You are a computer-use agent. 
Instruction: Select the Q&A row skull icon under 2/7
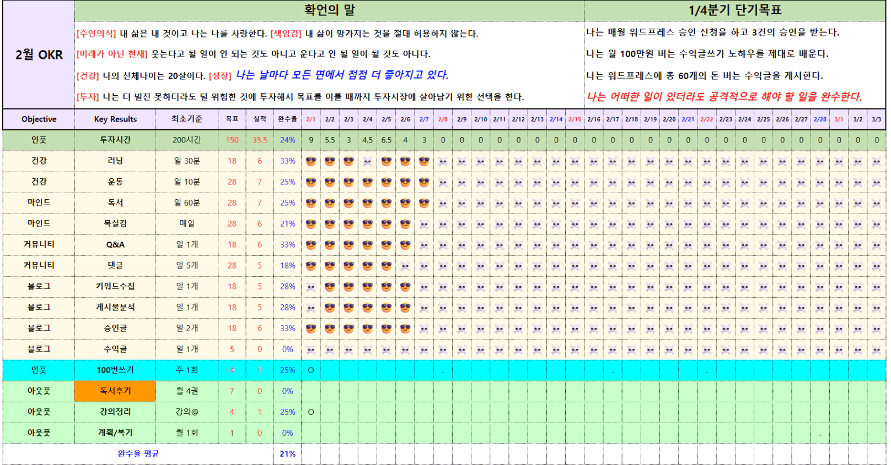[x=424, y=245]
